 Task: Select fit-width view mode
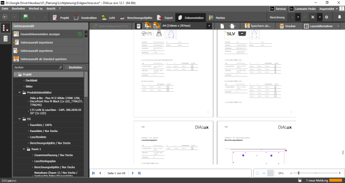click(x=264, y=173)
